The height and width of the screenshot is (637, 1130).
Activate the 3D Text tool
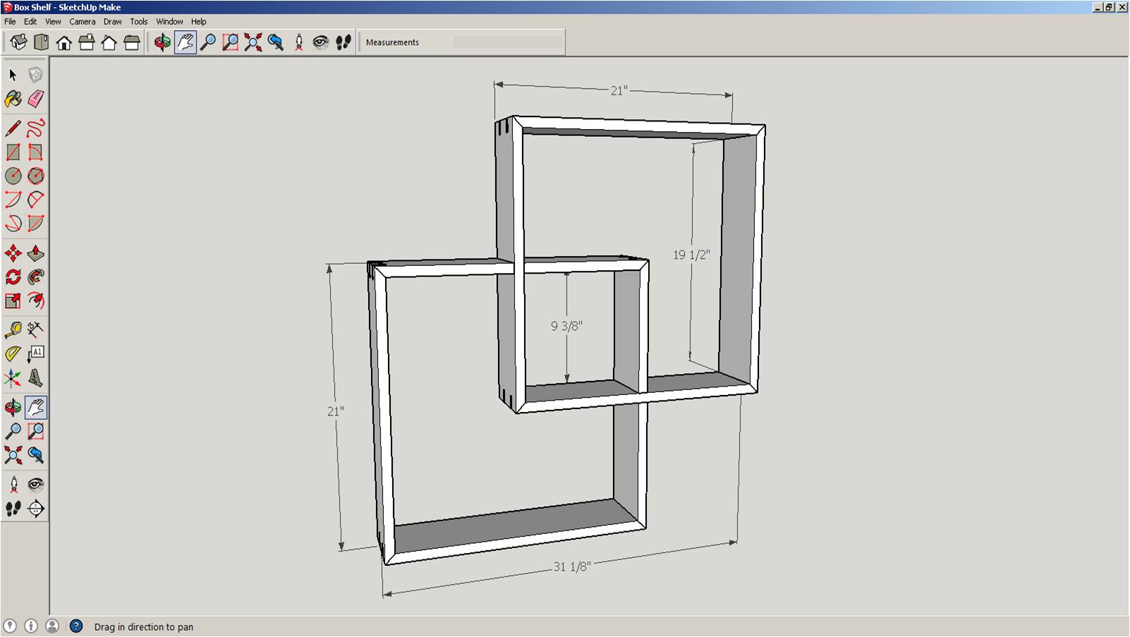36,378
